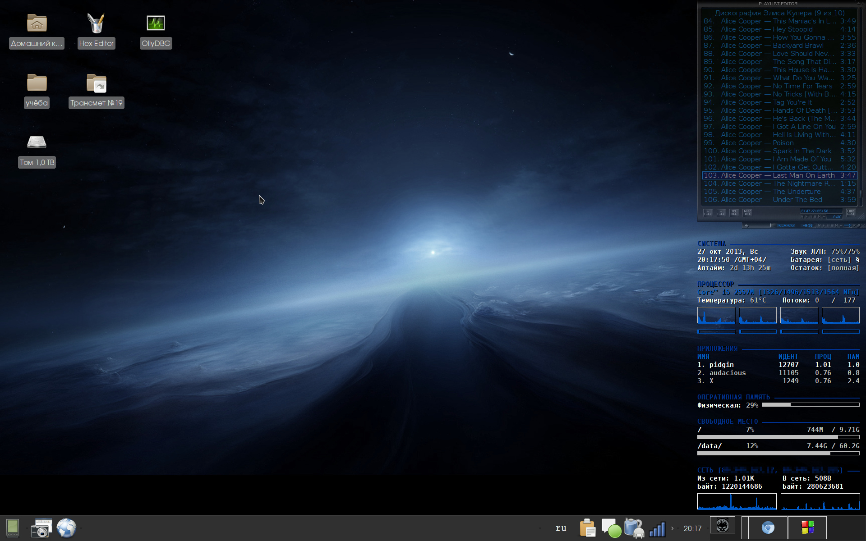Open the Pidgin chat tray icon
The width and height of the screenshot is (866, 541).
(x=611, y=528)
